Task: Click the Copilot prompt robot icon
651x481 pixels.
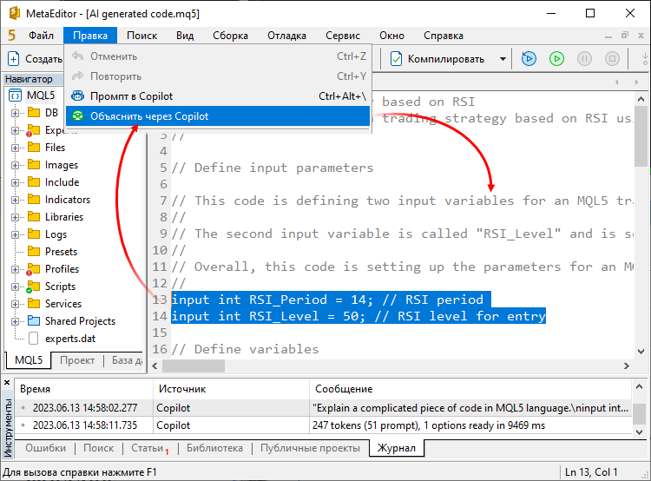Action: click(77, 96)
